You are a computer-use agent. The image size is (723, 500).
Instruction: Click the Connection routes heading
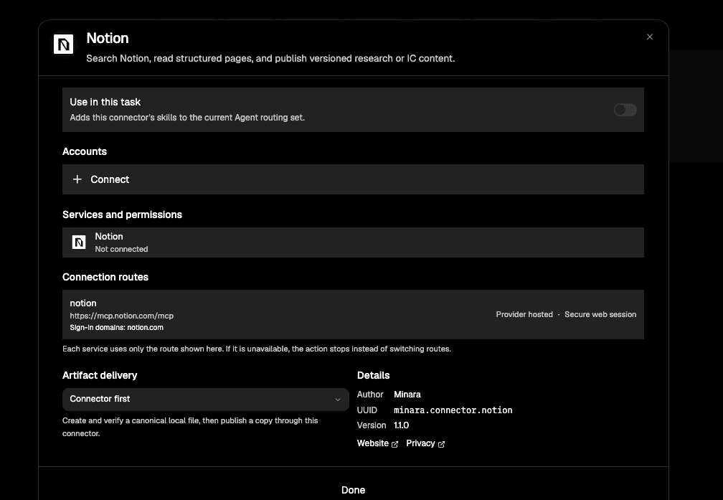point(105,277)
